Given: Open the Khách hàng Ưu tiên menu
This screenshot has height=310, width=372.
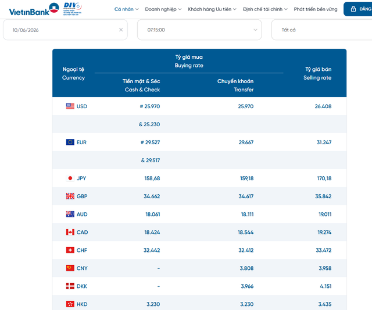Looking at the screenshot, I should click(x=212, y=9).
